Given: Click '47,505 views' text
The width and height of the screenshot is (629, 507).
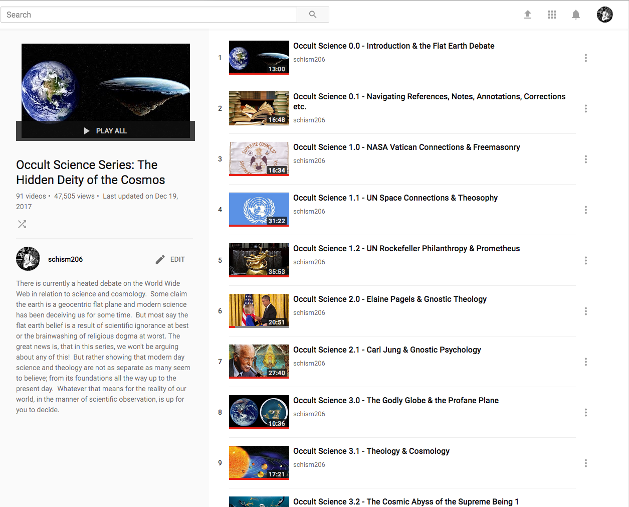Looking at the screenshot, I should [74, 196].
